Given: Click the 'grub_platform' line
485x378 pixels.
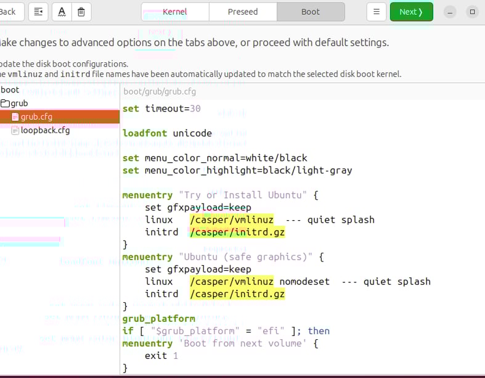Looking at the screenshot, I should [x=158, y=319].
